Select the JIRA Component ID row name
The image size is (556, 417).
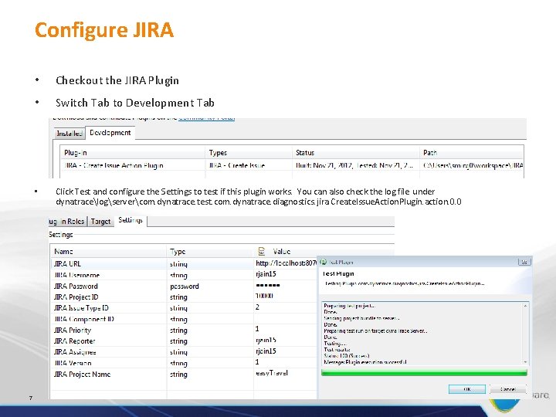point(84,319)
